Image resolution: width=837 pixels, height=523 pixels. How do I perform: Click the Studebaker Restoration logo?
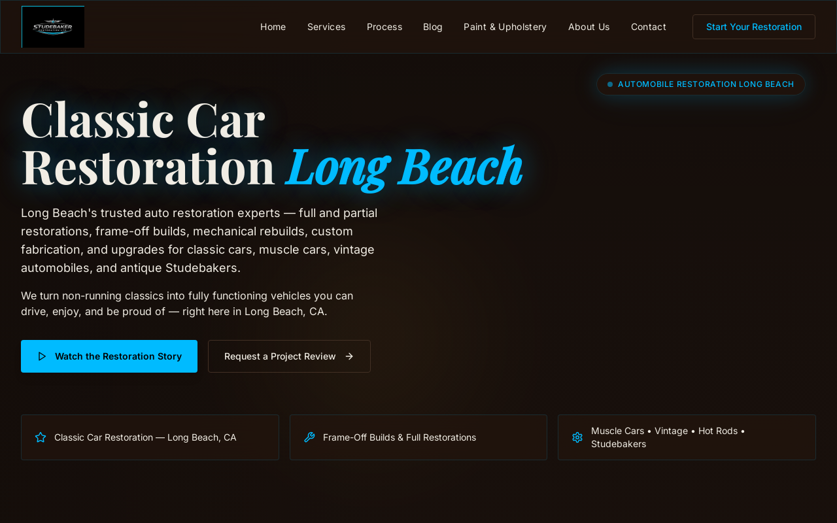click(x=53, y=27)
